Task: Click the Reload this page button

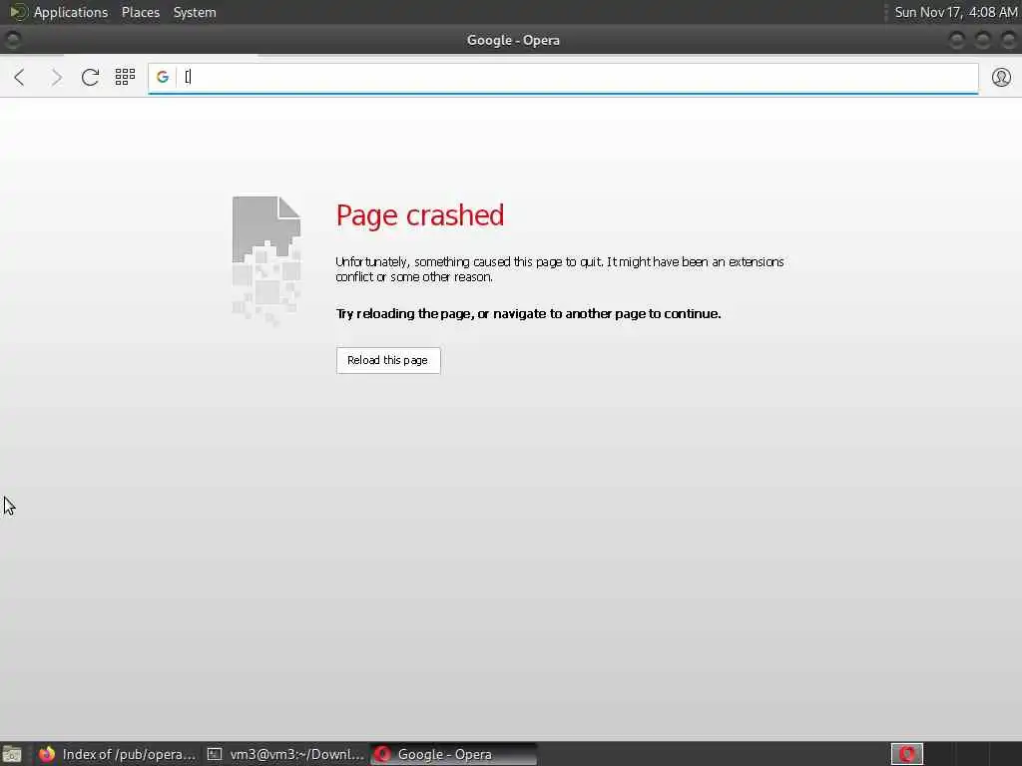Action: coord(388,360)
